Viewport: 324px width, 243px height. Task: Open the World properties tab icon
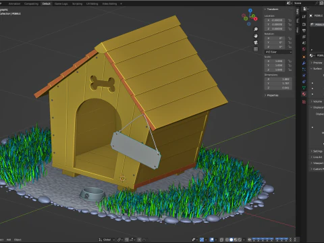point(304,49)
